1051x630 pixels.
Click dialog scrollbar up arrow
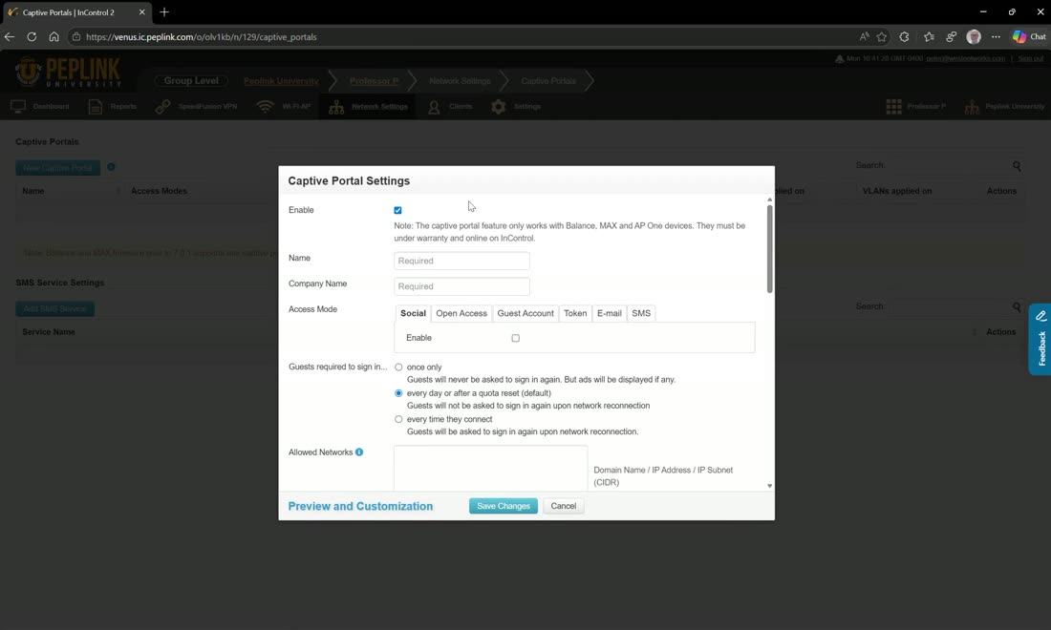click(x=769, y=199)
